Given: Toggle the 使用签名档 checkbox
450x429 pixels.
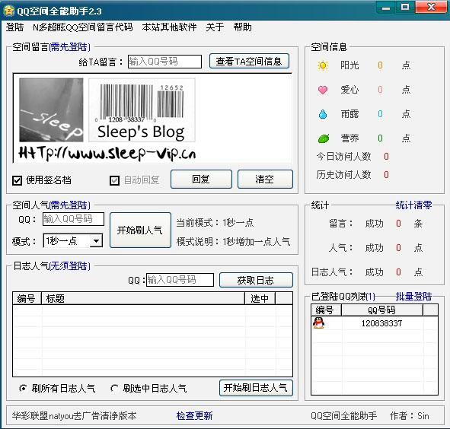Looking at the screenshot, I should pos(18,181).
